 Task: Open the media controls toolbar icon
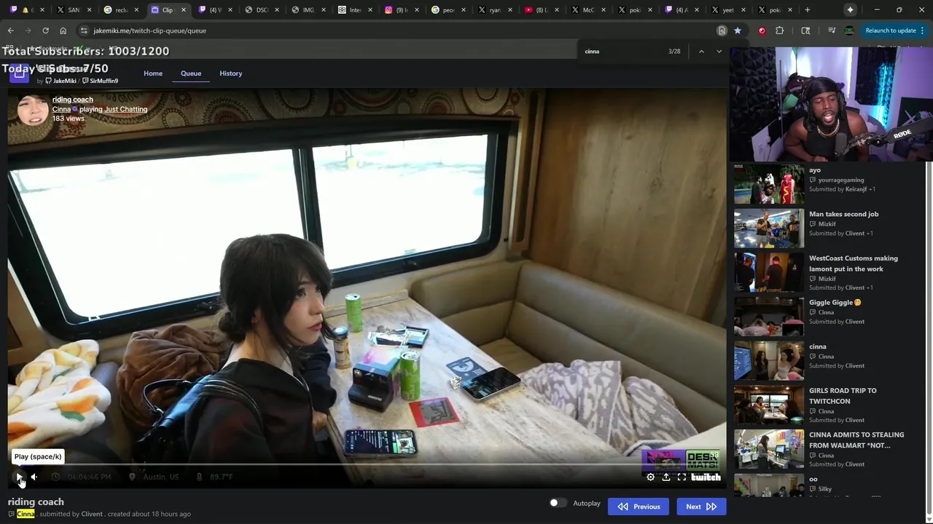pyautogui.click(x=832, y=31)
